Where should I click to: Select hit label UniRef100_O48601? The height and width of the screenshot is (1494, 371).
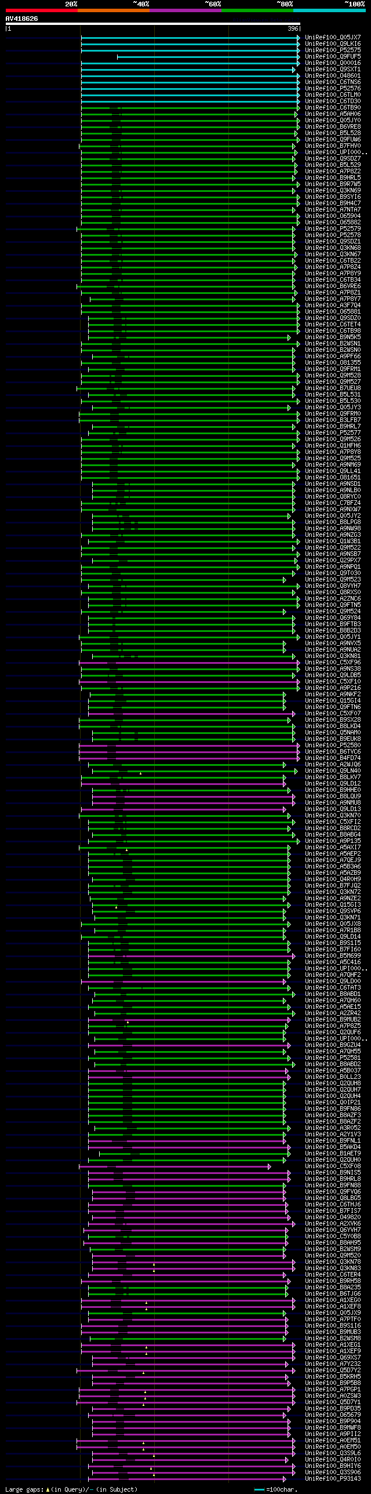pyautogui.click(x=333, y=76)
